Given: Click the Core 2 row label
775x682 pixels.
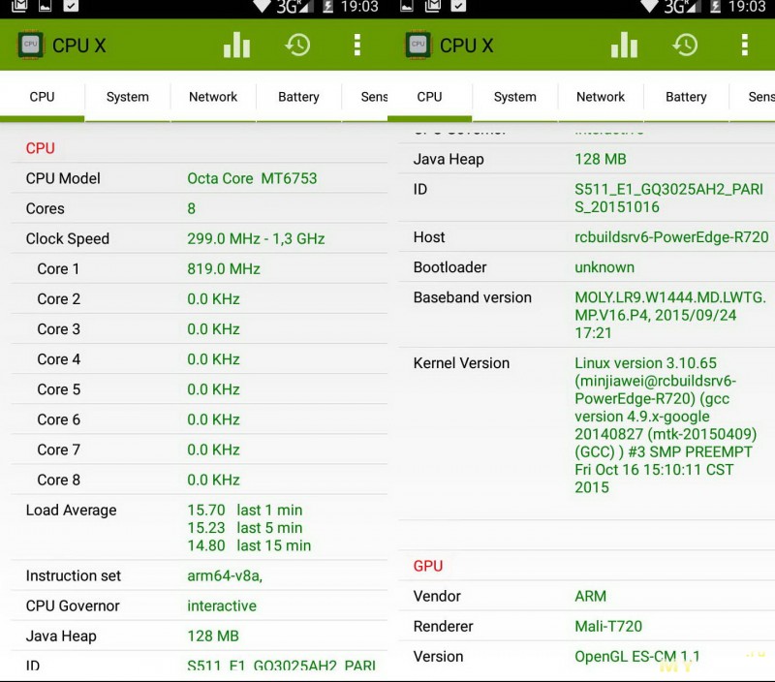Looking at the screenshot, I should (x=58, y=299).
